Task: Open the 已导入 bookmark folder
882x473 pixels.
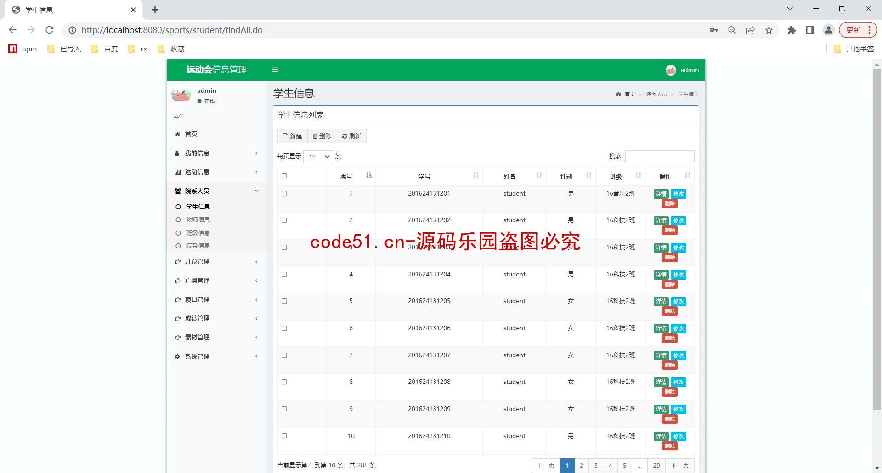Action: click(x=64, y=49)
